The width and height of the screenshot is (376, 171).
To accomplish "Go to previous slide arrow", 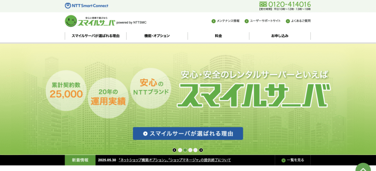I will click(x=174, y=150).
